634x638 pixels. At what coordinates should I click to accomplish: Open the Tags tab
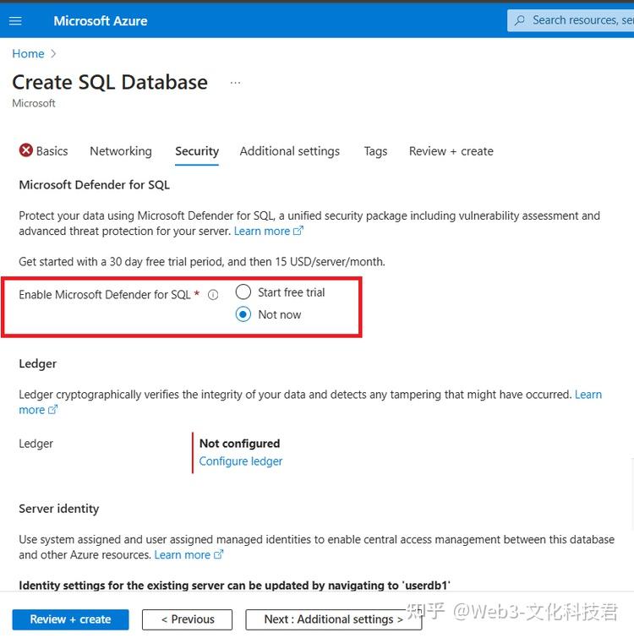coord(375,151)
